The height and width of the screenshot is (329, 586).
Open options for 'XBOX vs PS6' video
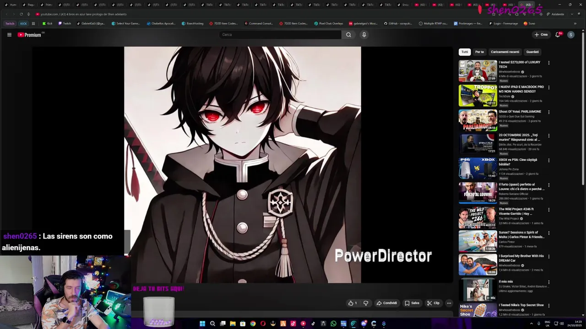point(548,160)
